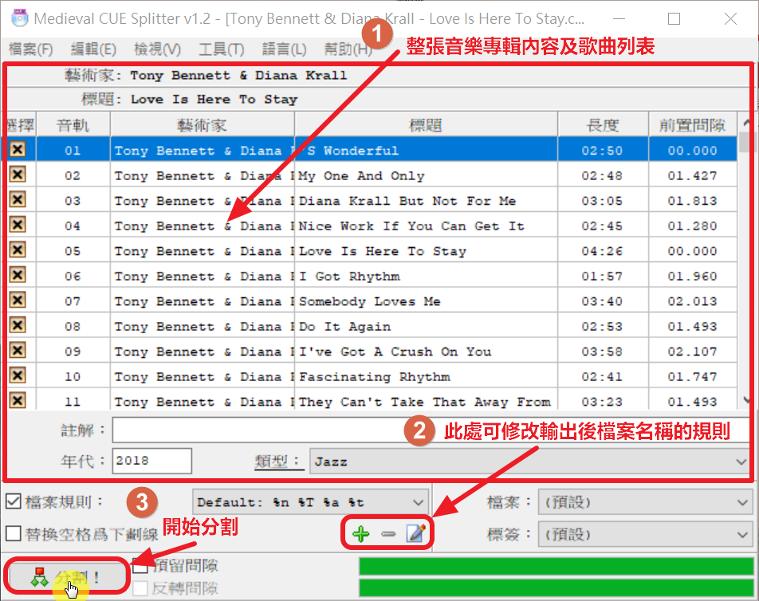Expand the 檔案 (預設) dropdown
Viewport: 759px width, 601px height.
645,502
